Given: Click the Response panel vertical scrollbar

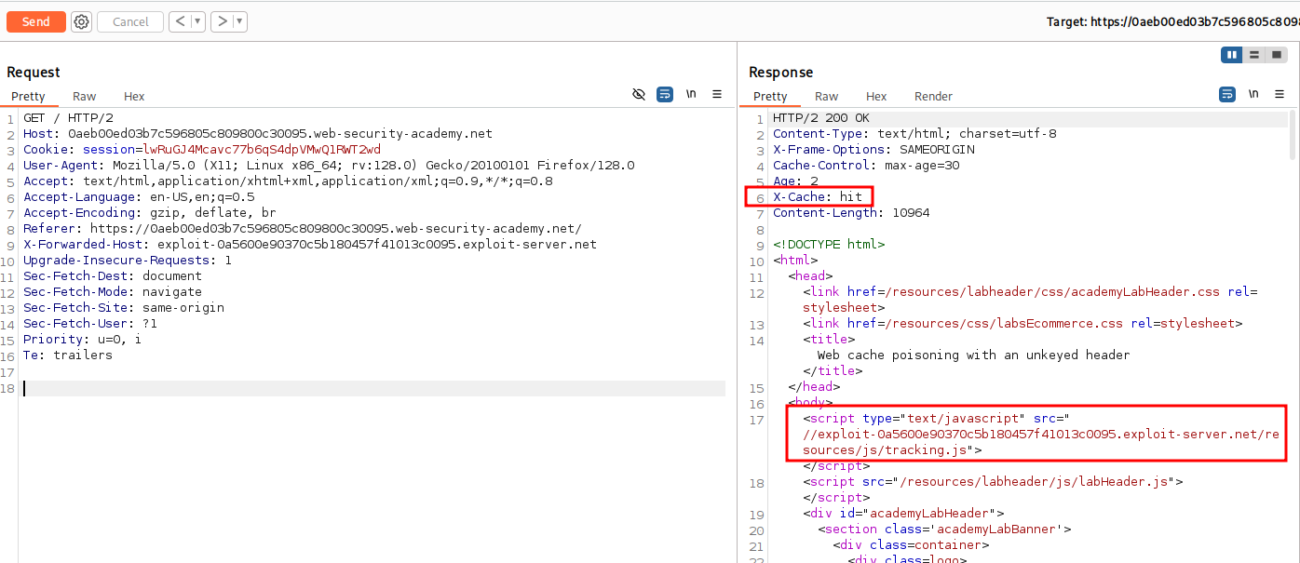Looking at the screenshot, I should pyautogui.click(x=1292, y=135).
